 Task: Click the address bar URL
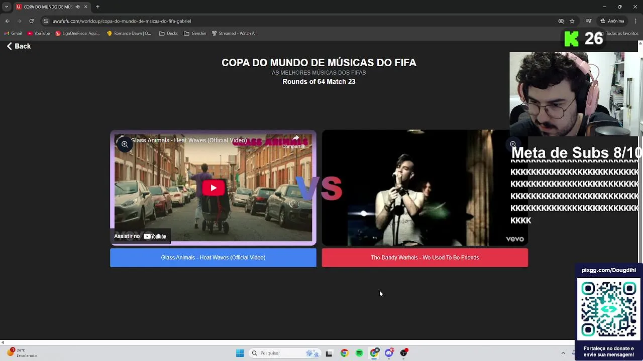point(122,21)
